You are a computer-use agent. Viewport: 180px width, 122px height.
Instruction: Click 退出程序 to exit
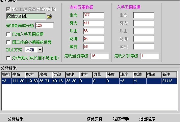coord(147,119)
